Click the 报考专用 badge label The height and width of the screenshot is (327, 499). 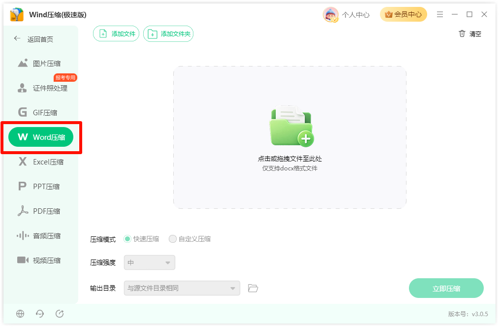pos(65,77)
